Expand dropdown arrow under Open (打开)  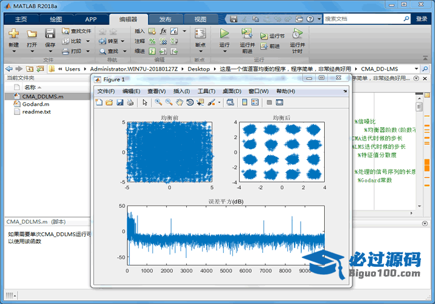coord(32,51)
